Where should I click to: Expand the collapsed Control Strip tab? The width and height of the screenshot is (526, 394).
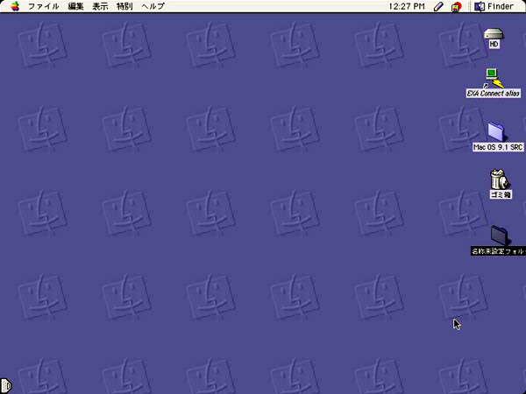click(x=5, y=384)
